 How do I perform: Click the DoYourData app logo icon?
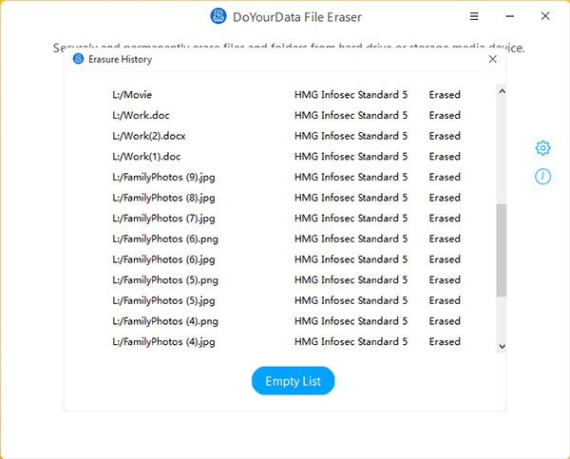point(218,16)
